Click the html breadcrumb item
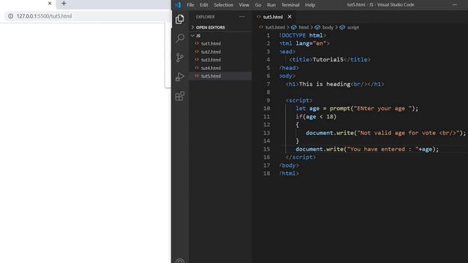Image resolution: width=468 pixels, height=263 pixels. pos(303,28)
